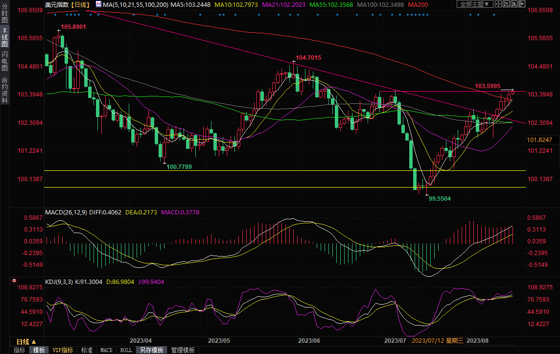This screenshot has height=354, width=560.
Task: Select the 模板 bottom tab
Action: click(x=39, y=350)
